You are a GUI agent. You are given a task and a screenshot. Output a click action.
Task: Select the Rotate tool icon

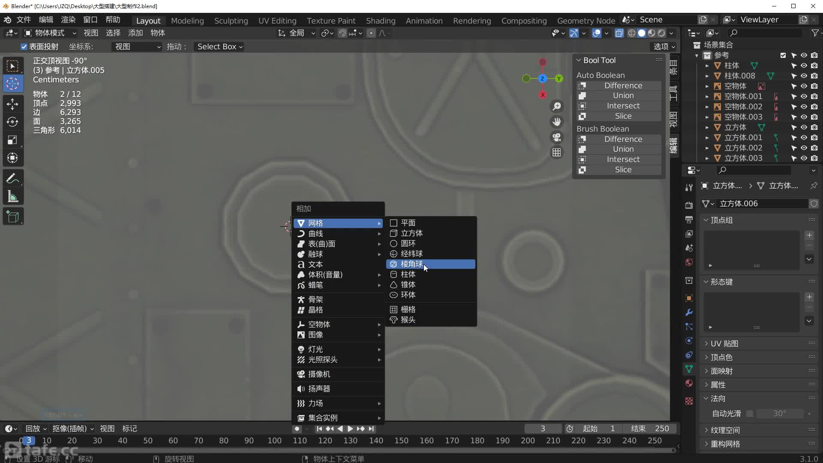coord(12,122)
